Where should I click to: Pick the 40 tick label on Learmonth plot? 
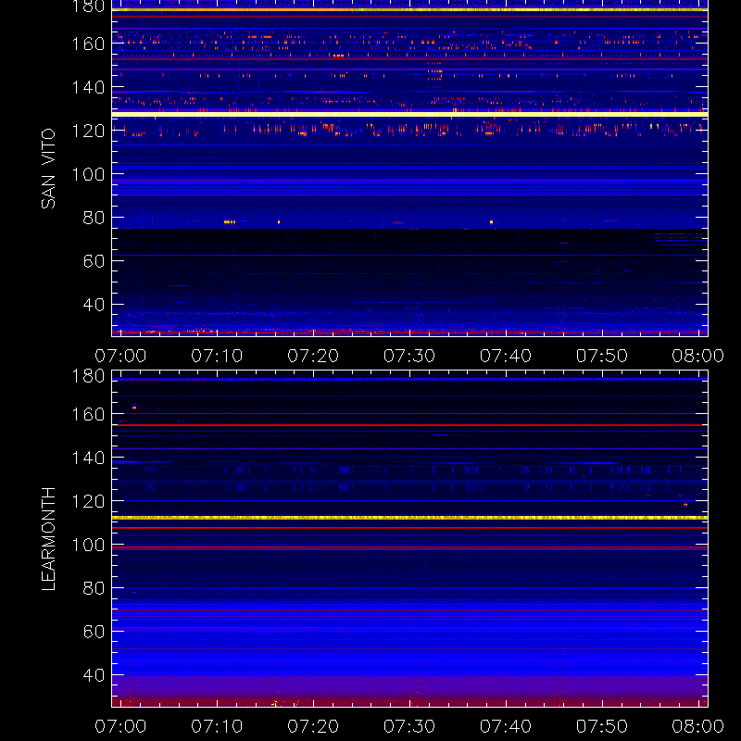pyautogui.click(x=94, y=675)
